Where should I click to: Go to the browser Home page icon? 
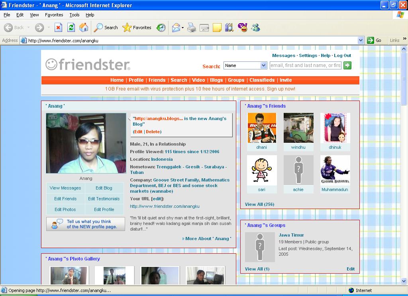[84, 28]
